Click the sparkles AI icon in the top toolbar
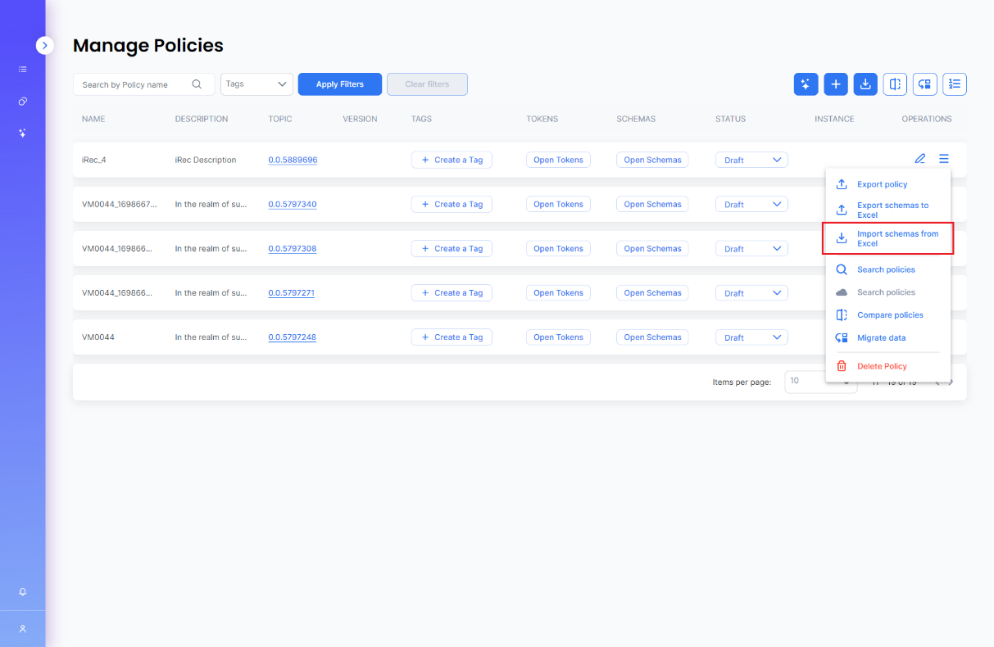Image resolution: width=994 pixels, height=647 pixels. point(806,84)
